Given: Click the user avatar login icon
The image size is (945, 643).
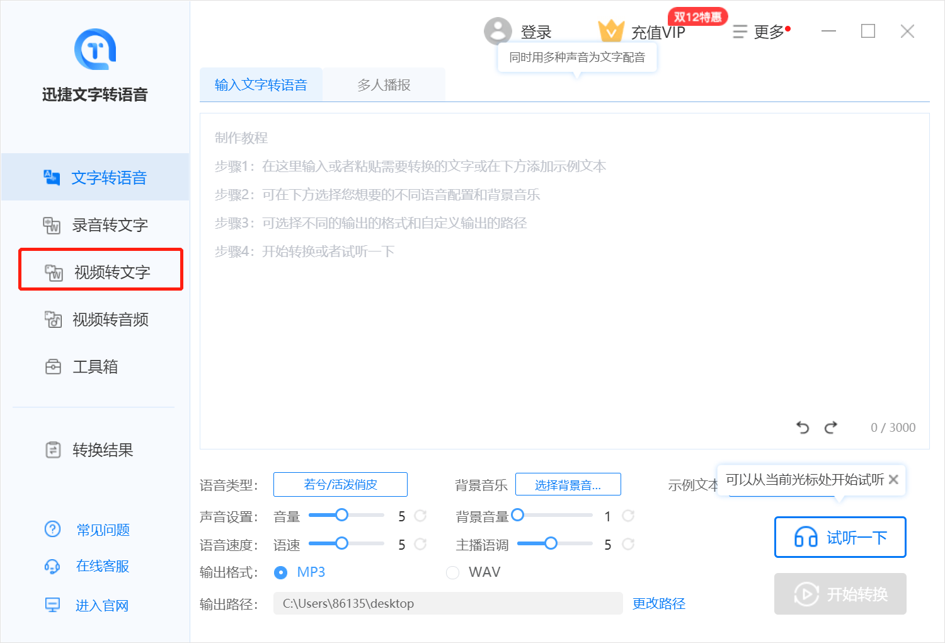Looking at the screenshot, I should click(x=498, y=31).
